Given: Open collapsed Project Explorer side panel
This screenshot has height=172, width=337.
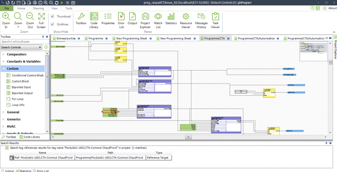Looking at the screenshot, I should pos(335,47).
